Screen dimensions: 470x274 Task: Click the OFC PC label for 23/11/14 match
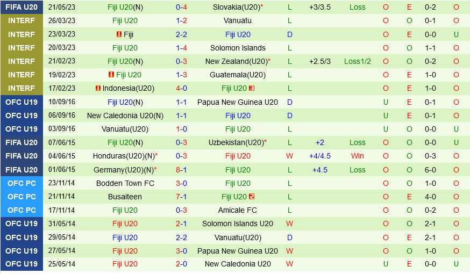[x=22, y=183]
